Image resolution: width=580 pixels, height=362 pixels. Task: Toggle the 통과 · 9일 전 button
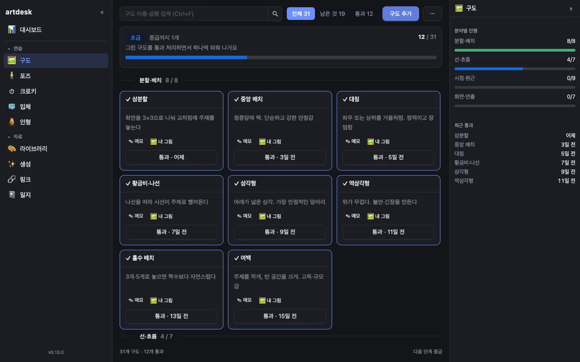[280, 232]
